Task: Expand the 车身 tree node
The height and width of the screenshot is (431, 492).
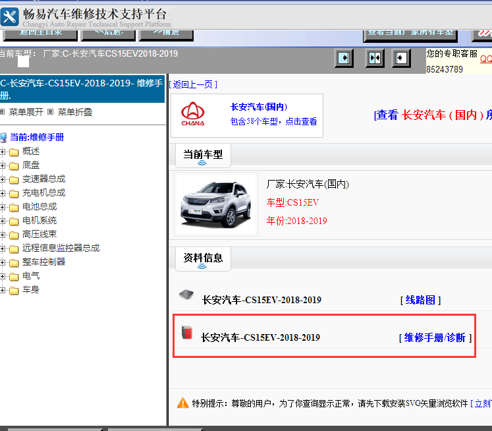Action: pos(2,290)
